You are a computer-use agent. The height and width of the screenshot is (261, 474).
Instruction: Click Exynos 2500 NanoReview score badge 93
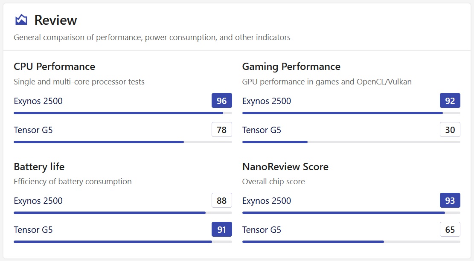pyautogui.click(x=450, y=200)
